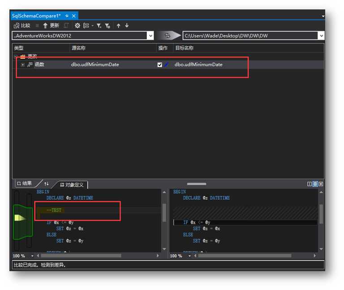Go to next difference down arrow
This screenshot has height=290, width=344.
point(127,26)
